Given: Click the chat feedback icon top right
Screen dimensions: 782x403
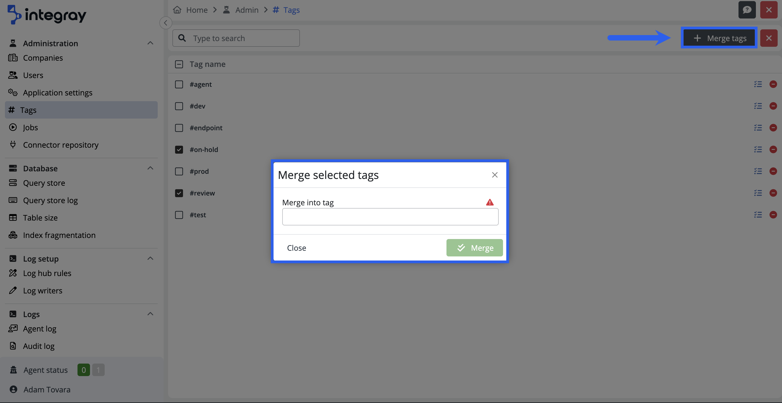Looking at the screenshot, I should [747, 10].
